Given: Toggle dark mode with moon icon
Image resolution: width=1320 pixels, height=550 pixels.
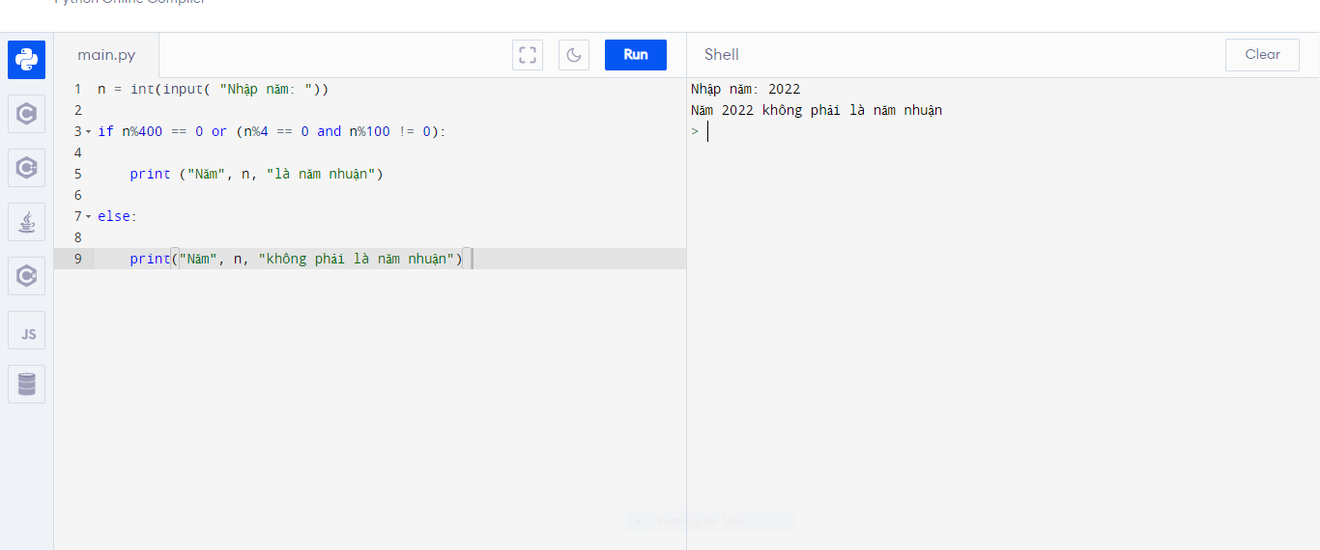Looking at the screenshot, I should [574, 55].
